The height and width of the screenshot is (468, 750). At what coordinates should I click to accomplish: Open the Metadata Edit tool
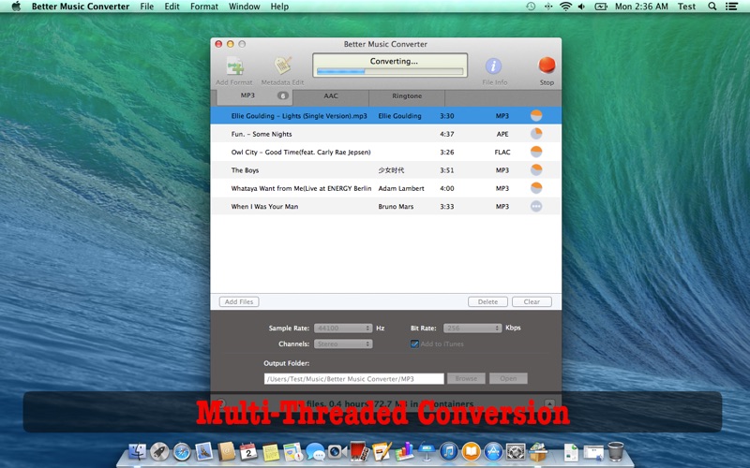click(283, 66)
